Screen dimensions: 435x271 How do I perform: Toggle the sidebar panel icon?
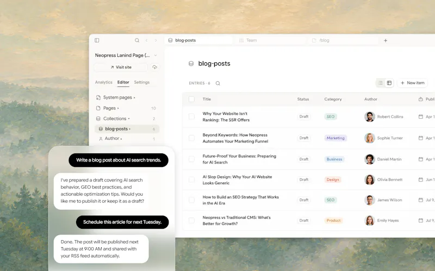(97, 40)
